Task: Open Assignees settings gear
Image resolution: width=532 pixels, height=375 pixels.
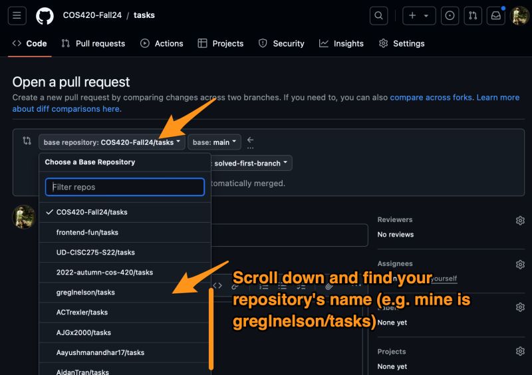Action: click(x=520, y=265)
